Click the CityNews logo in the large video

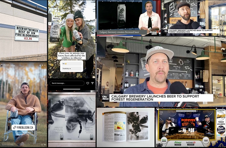click(105, 98)
